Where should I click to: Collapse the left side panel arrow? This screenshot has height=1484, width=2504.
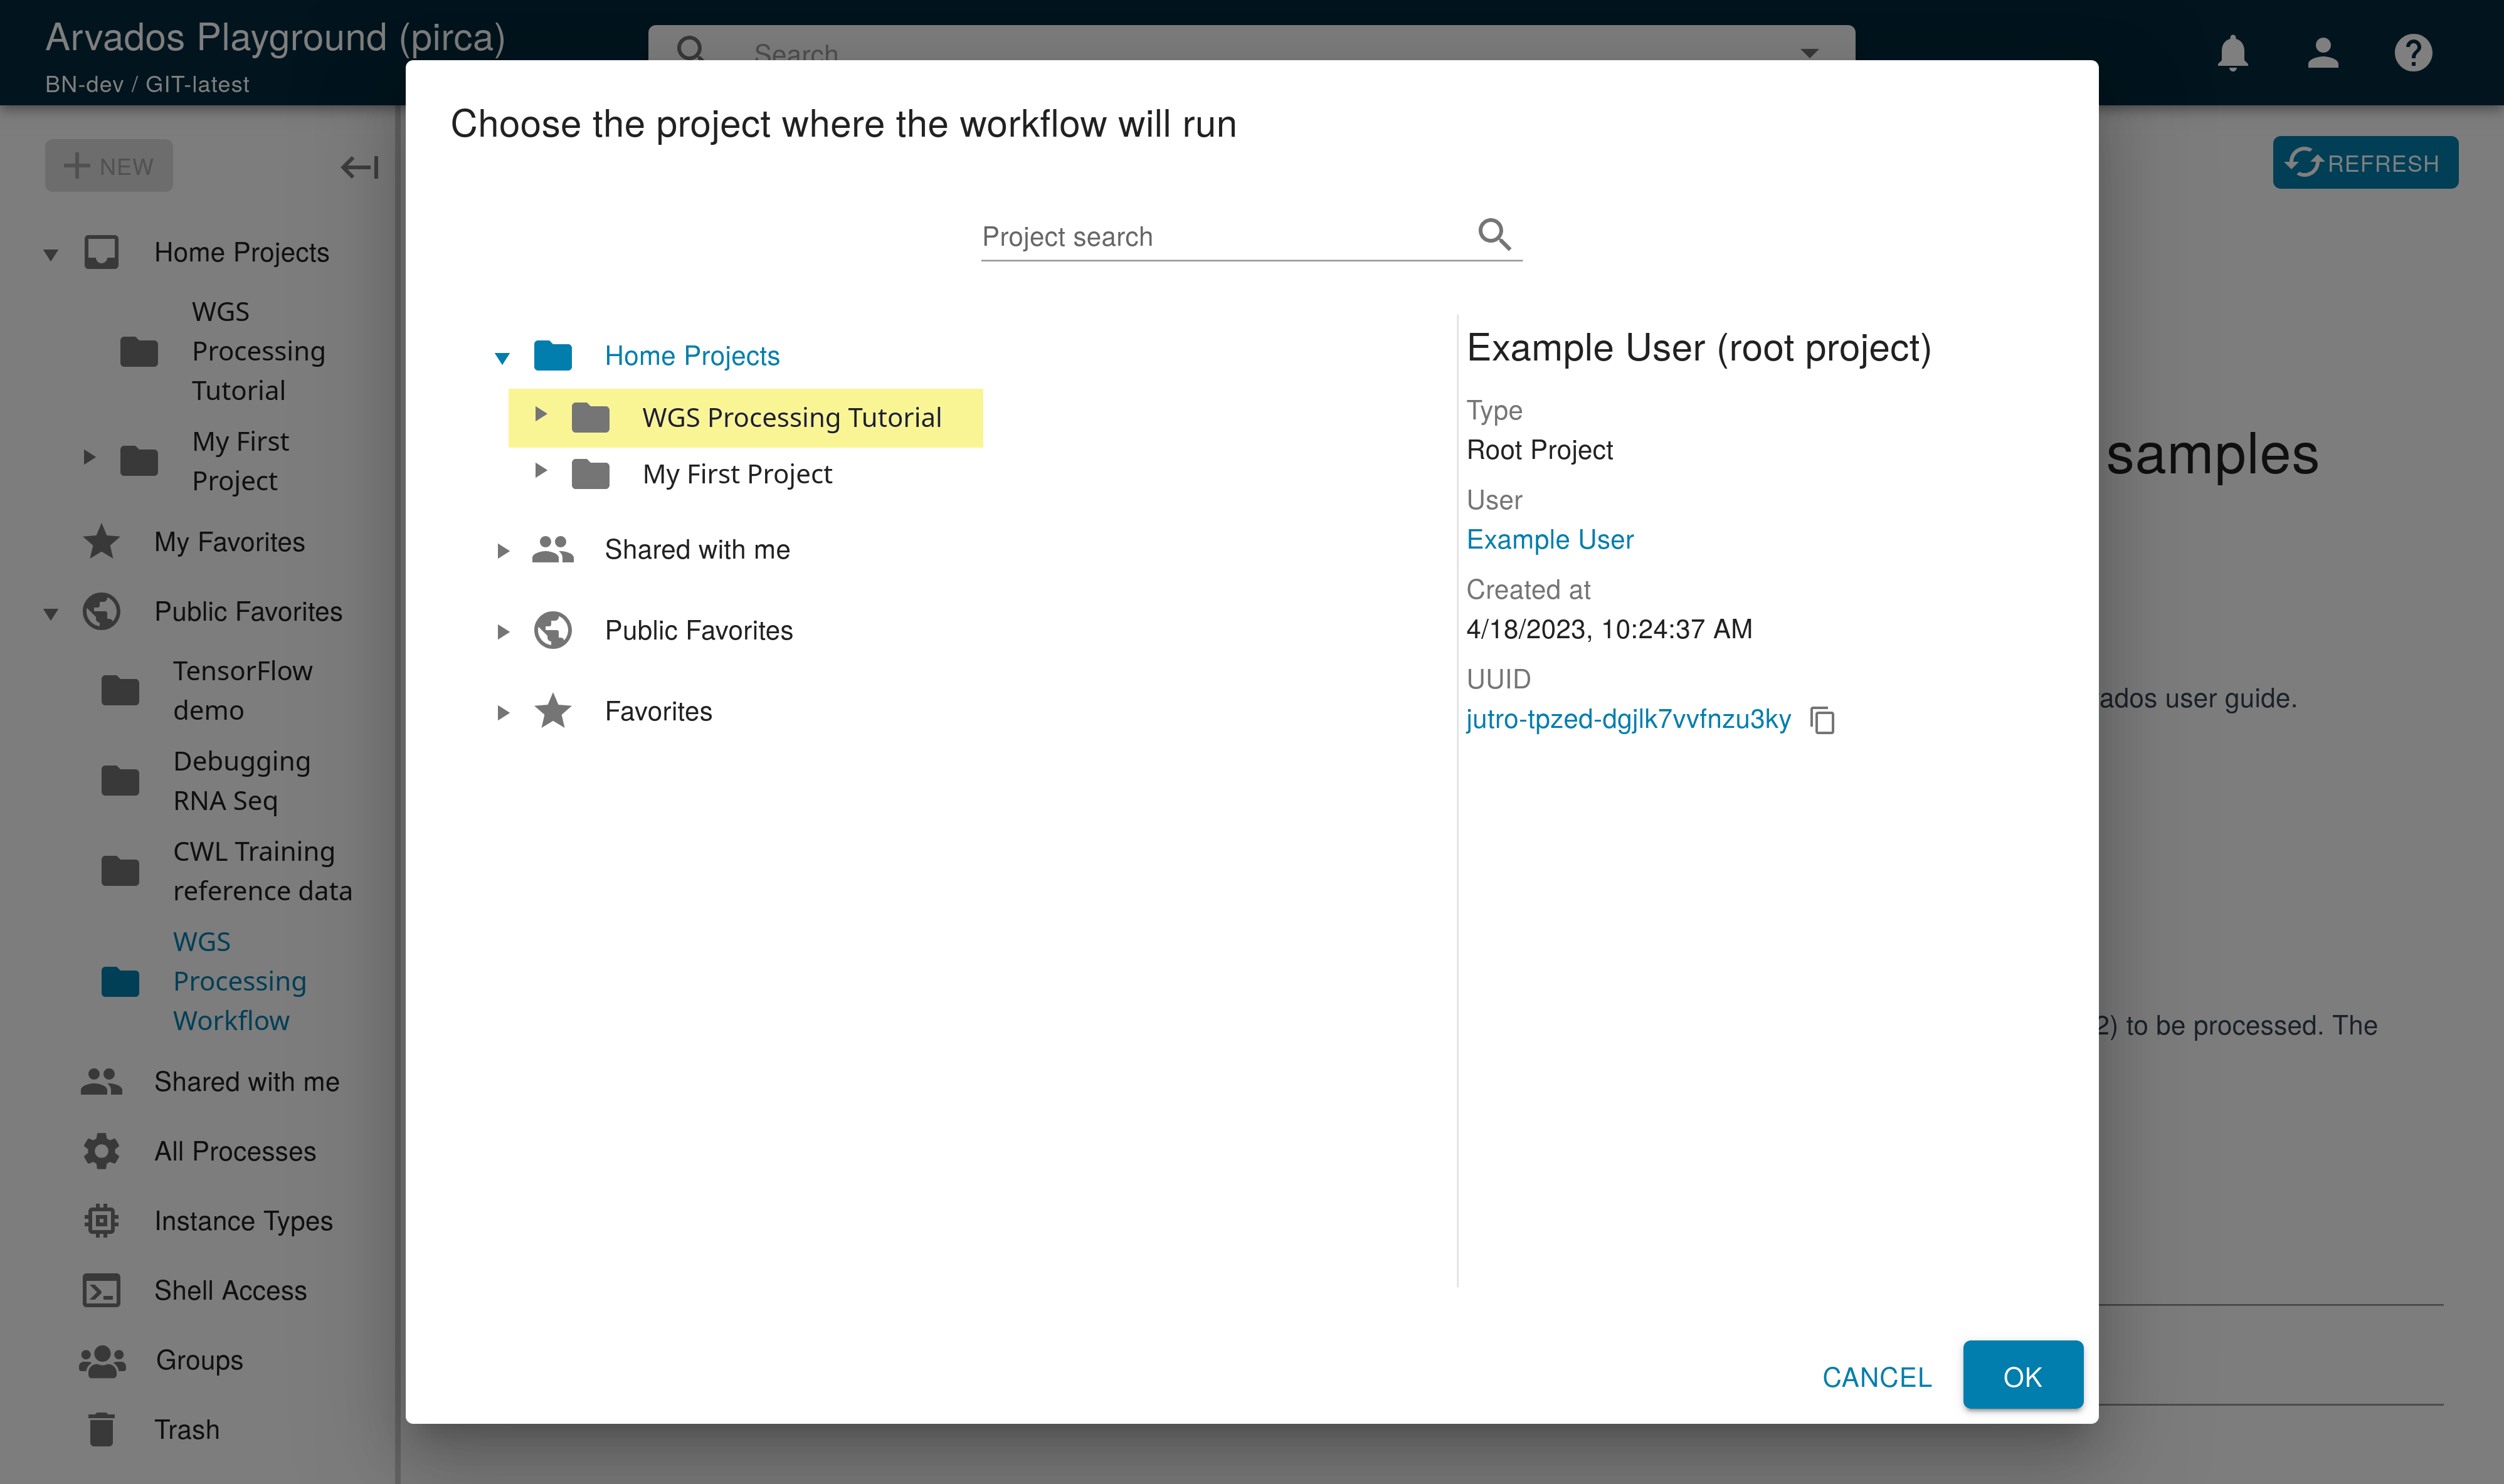click(359, 167)
